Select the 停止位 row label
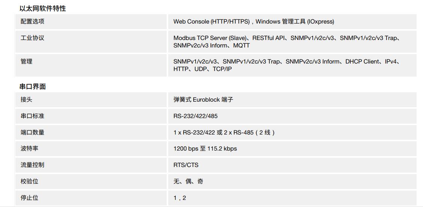This screenshot has width=423, height=207. tap(29, 198)
